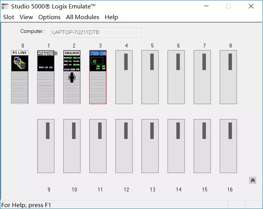Viewport: 263px width, 209px height.
Task: Turn the Emulator key switch
Action: pos(72,78)
